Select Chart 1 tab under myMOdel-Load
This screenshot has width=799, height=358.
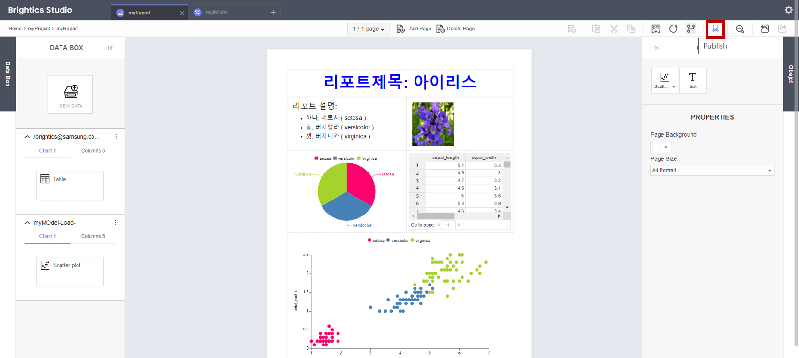click(x=47, y=236)
